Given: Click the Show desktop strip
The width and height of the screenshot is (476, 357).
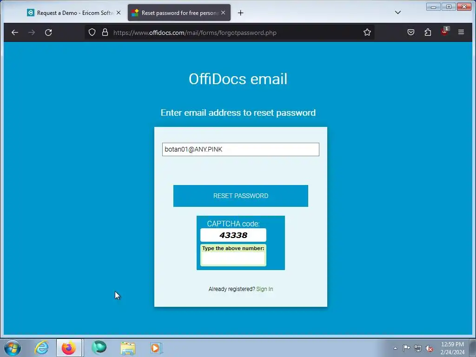Looking at the screenshot, I should [473, 348].
